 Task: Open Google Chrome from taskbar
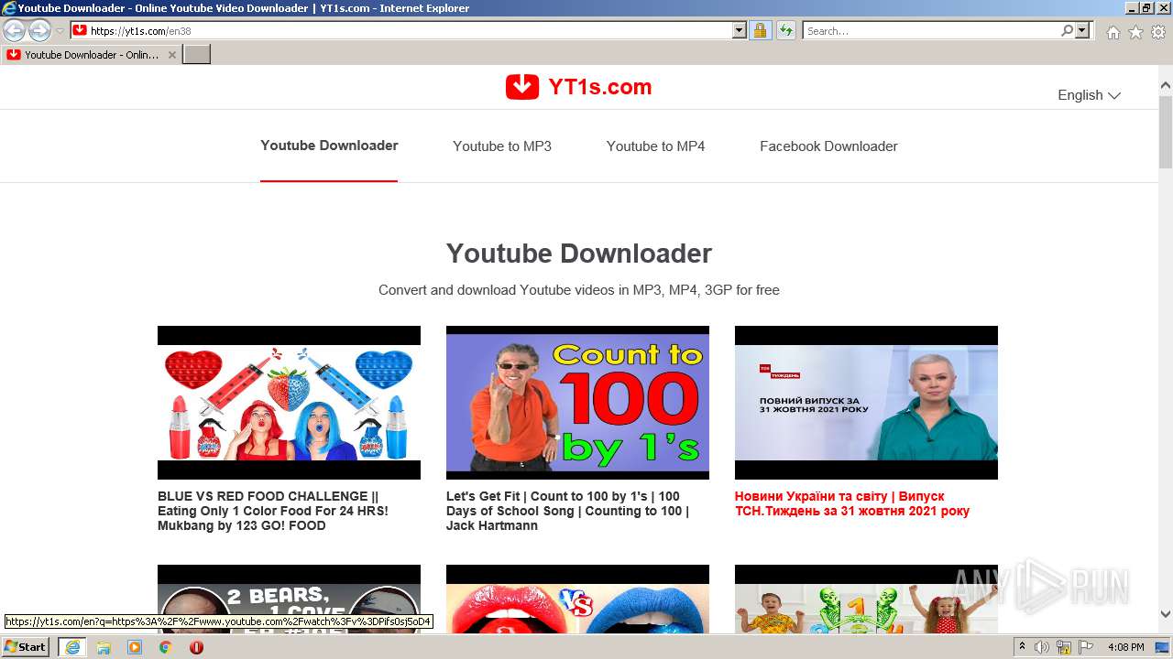pyautogui.click(x=166, y=647)
